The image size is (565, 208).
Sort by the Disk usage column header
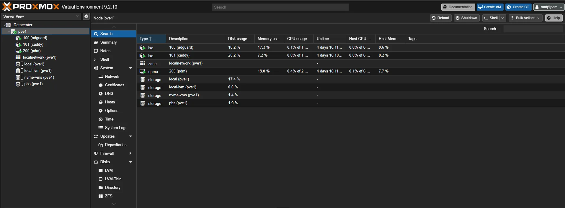pyautogui.click(x=240, y=39)
